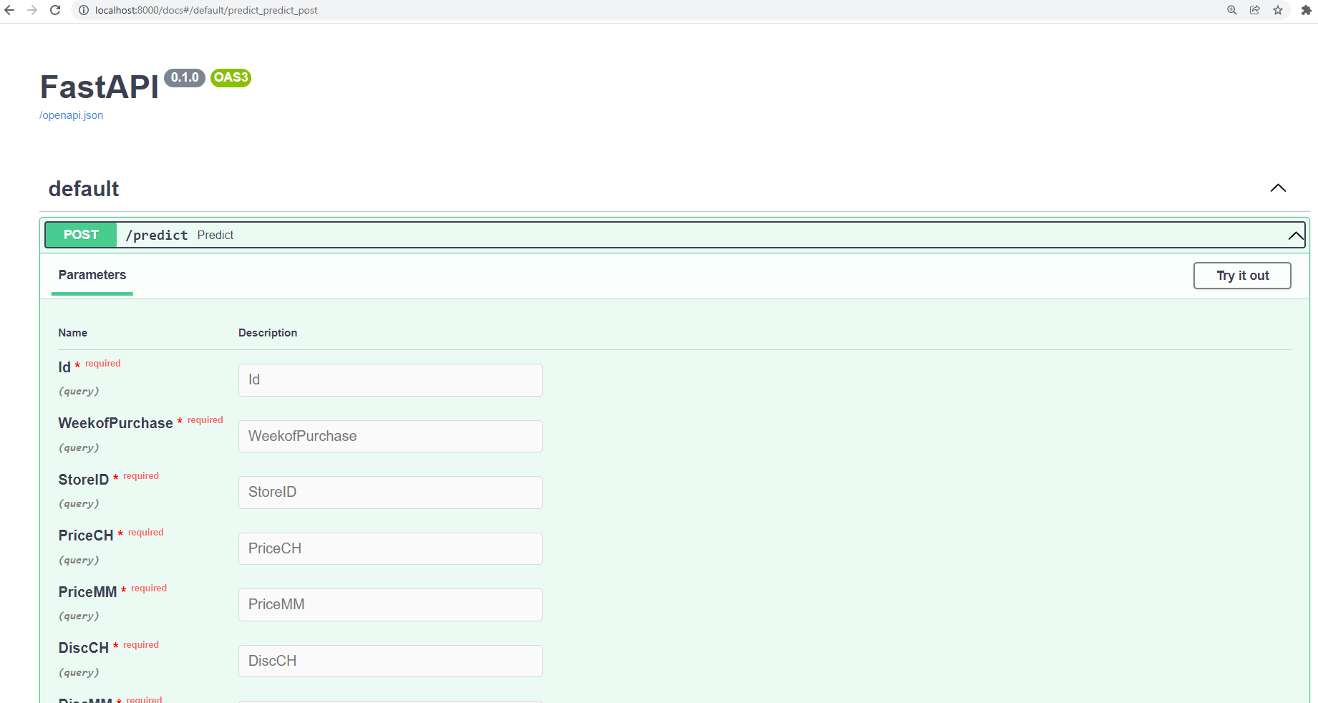Reload the page with refresh icon
The width and height of the screenshot is (1318, 703).
pyautogui.click(x=55, y=10)
